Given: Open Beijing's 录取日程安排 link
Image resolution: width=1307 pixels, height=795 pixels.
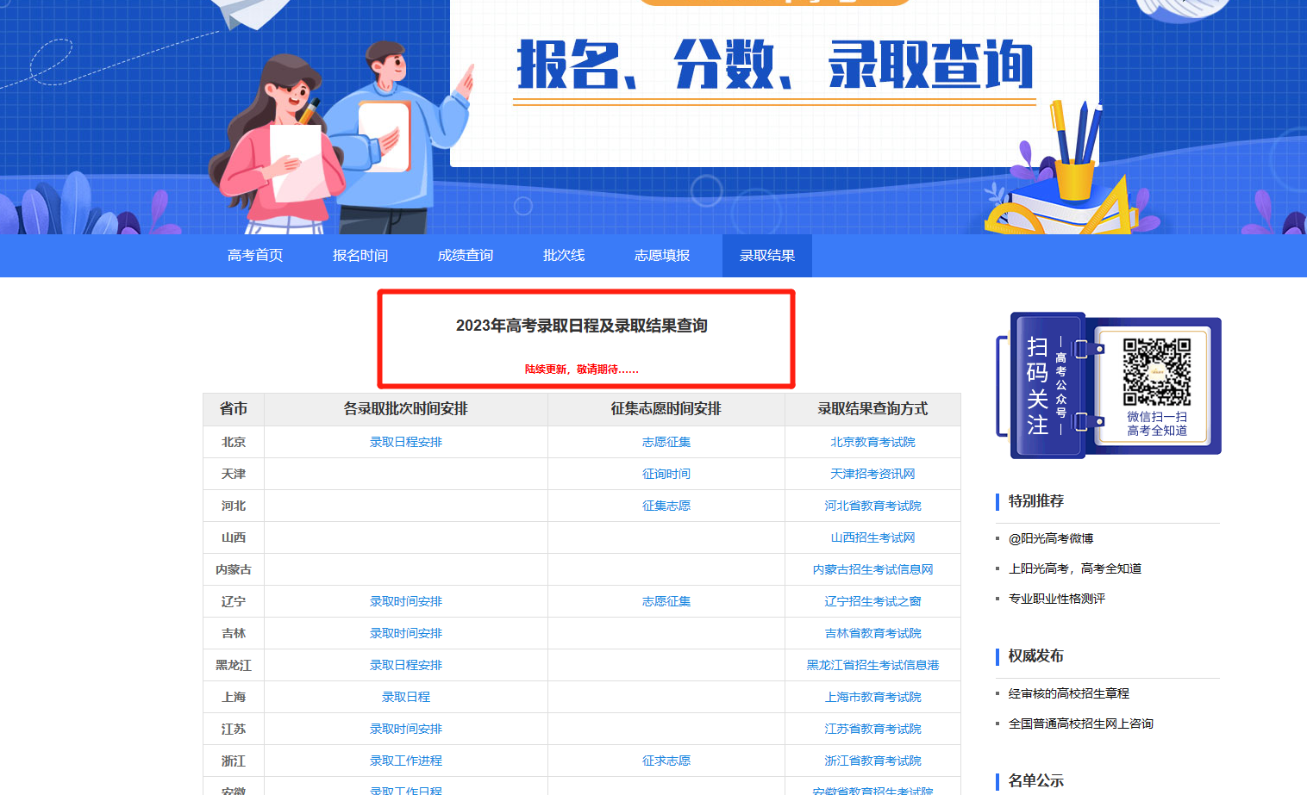Looking at the screenshot, I should click(406, 442).
